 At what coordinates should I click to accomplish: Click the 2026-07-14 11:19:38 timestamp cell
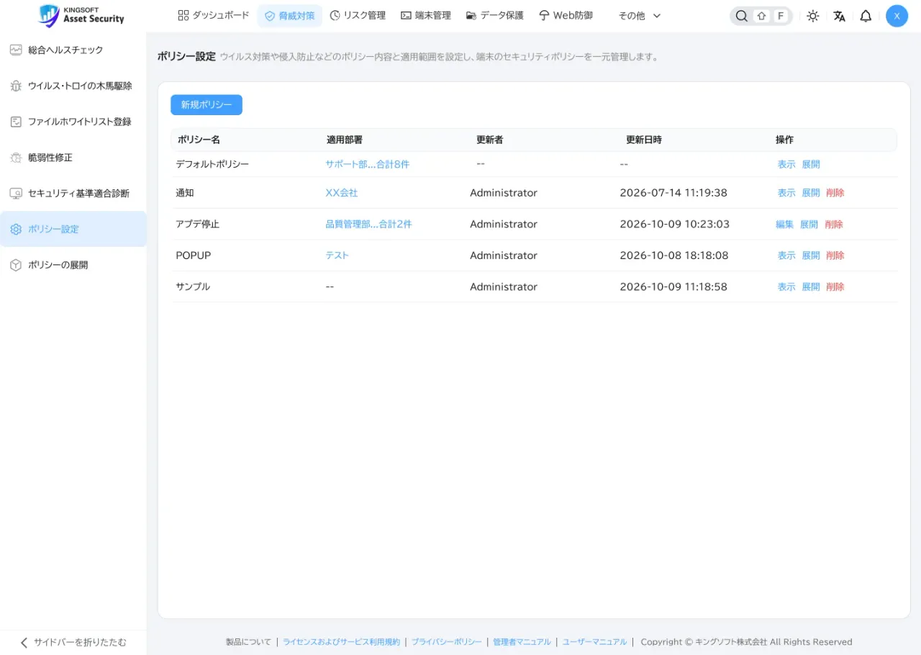[673, 193]
